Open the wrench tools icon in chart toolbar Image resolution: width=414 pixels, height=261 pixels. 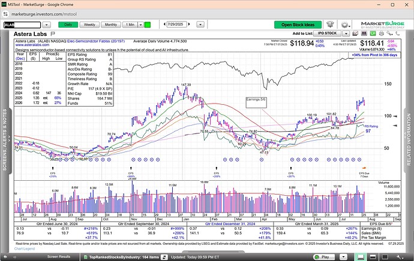[390, 34]
